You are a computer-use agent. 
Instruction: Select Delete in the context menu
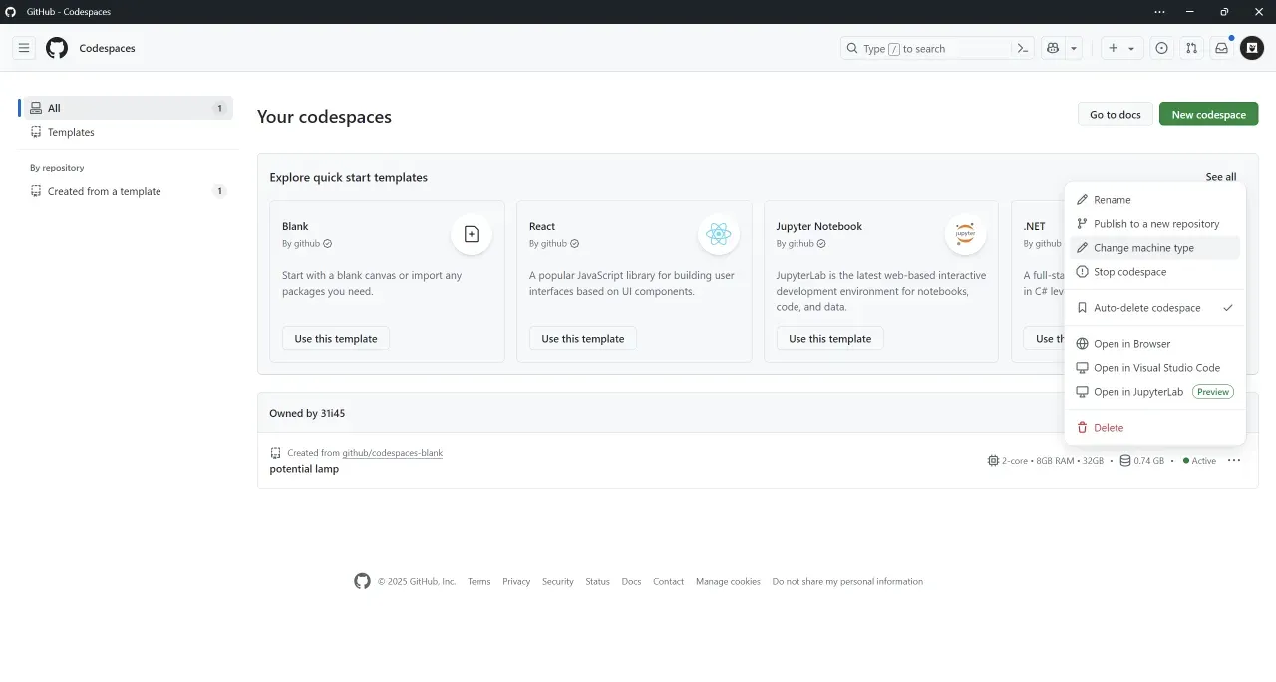click(1154, 428)
